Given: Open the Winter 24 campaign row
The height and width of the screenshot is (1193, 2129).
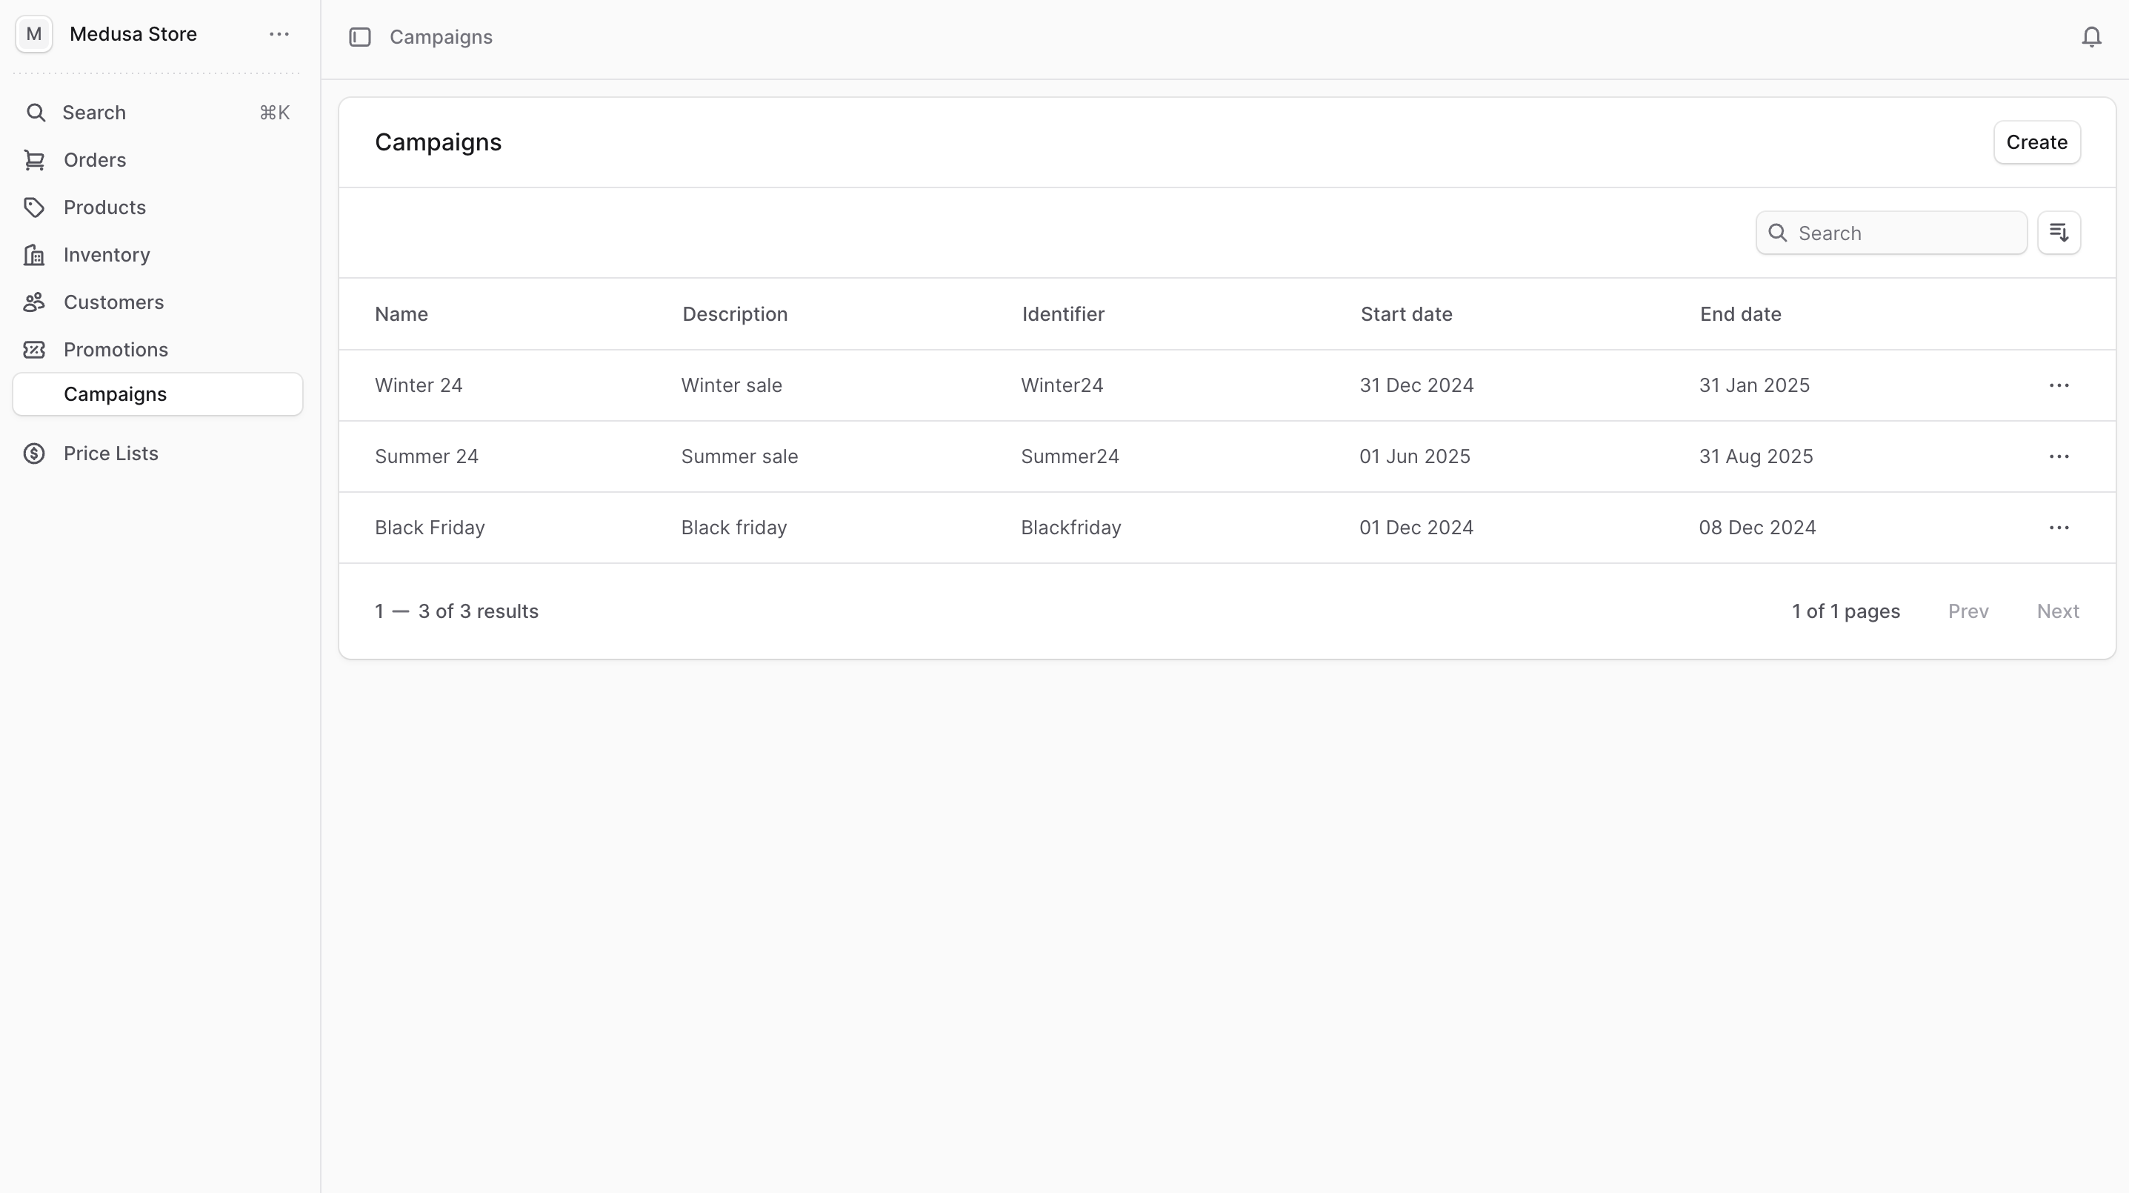Looking at the screenshot, I should [419, 385].
